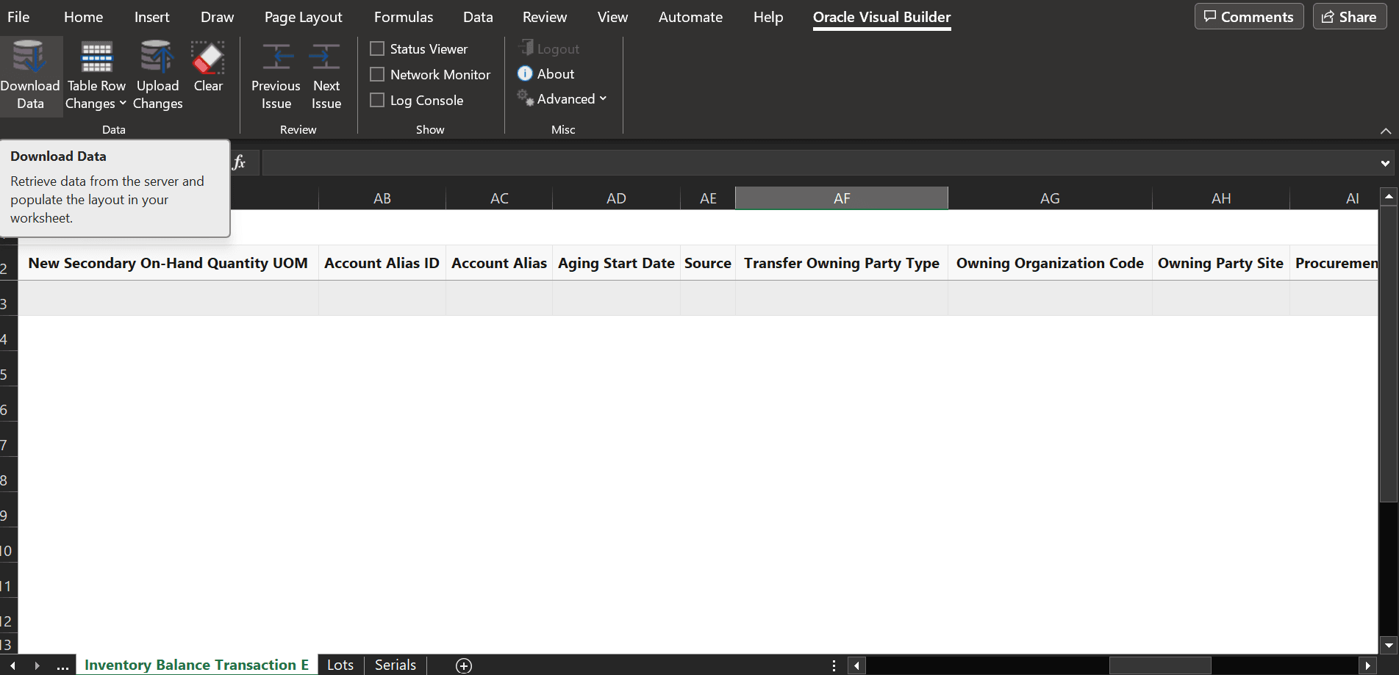Click the Upload Changes icon
Screen dimensions: 1399x675
(x=157, y=57)
